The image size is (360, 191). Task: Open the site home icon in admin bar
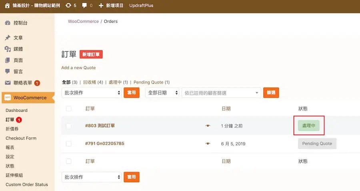point(7,6)
